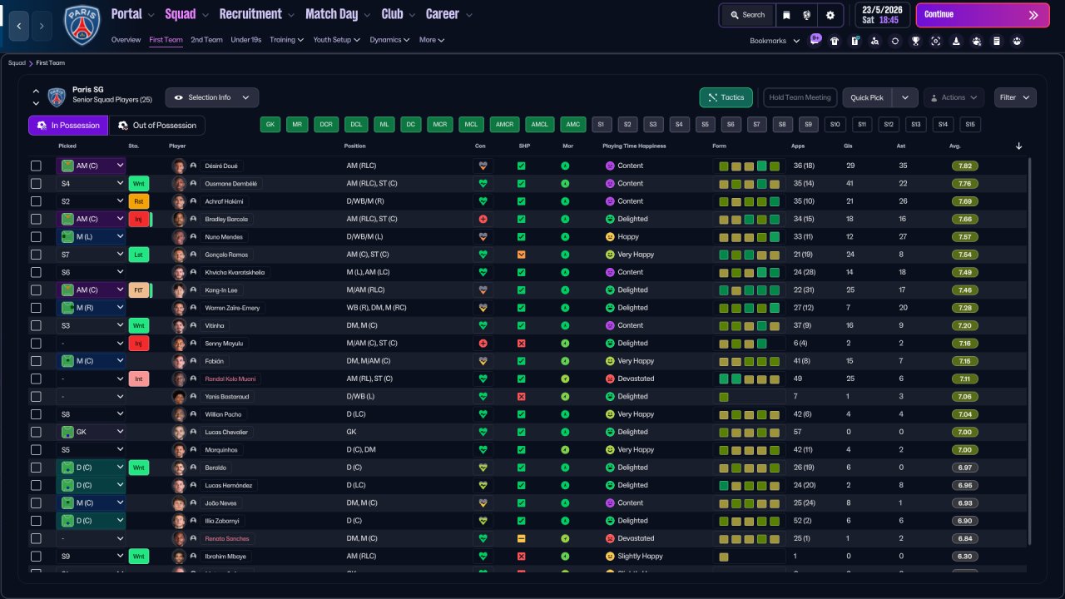This screenshot has height=599, width=1065.
Task: Click the Paris SG club crest in the header
Action: pyautogui.click(x=82, y=26)
